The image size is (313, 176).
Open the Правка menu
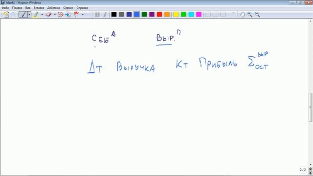[17, 8]
